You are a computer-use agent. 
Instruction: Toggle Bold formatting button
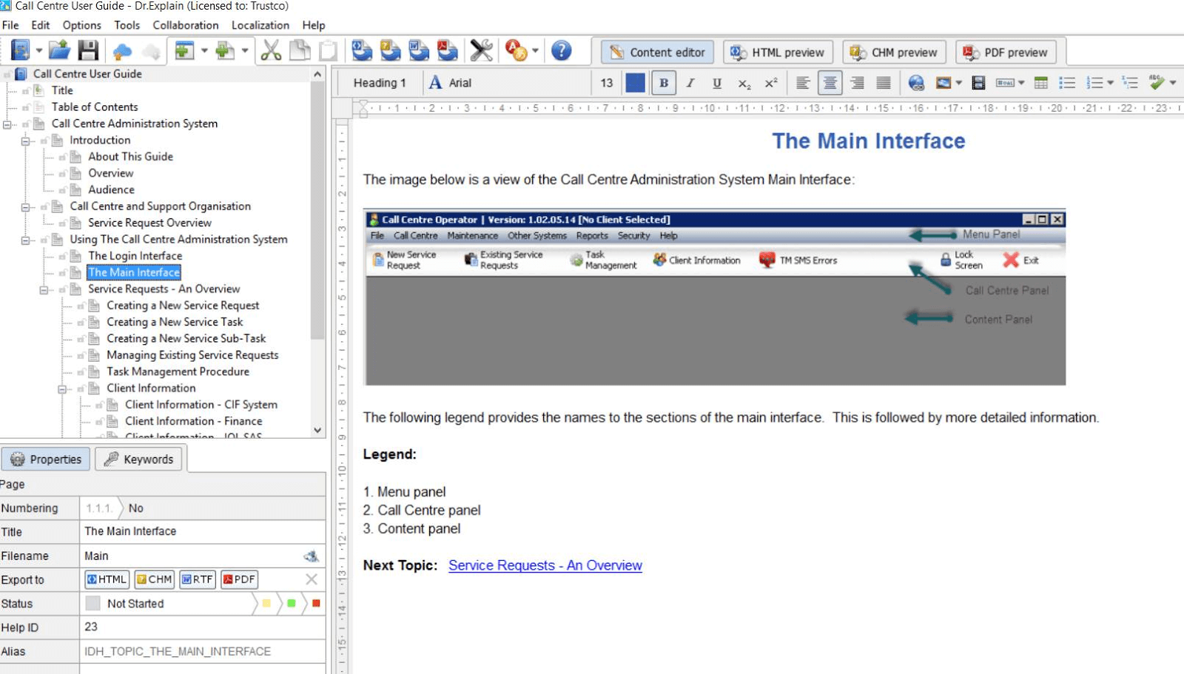tap(664, 83)
